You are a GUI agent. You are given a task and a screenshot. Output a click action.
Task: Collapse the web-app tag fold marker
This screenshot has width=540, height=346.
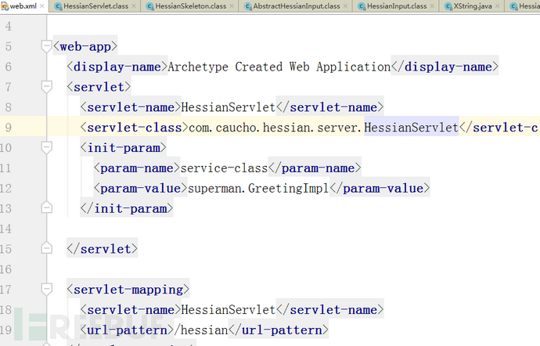pos(47,47)
